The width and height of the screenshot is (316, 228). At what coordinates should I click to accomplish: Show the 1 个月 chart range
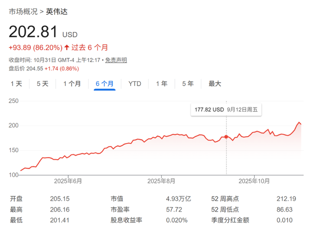72,84
